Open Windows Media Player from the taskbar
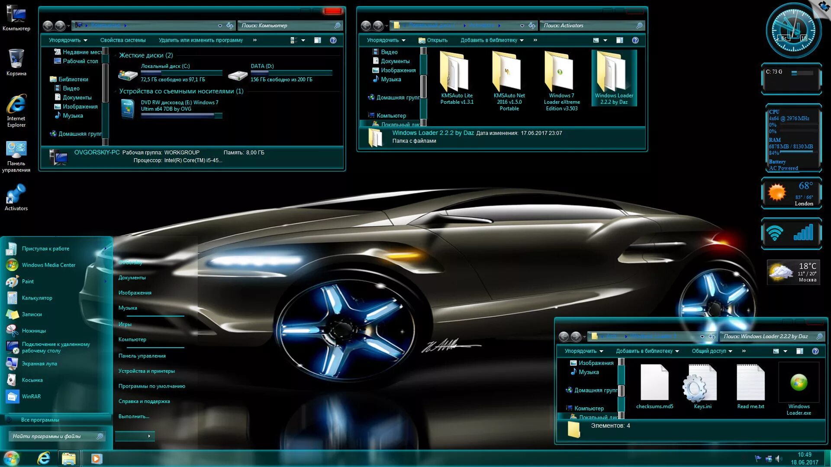Screen dimensions: 831x467 click(96, 458)
